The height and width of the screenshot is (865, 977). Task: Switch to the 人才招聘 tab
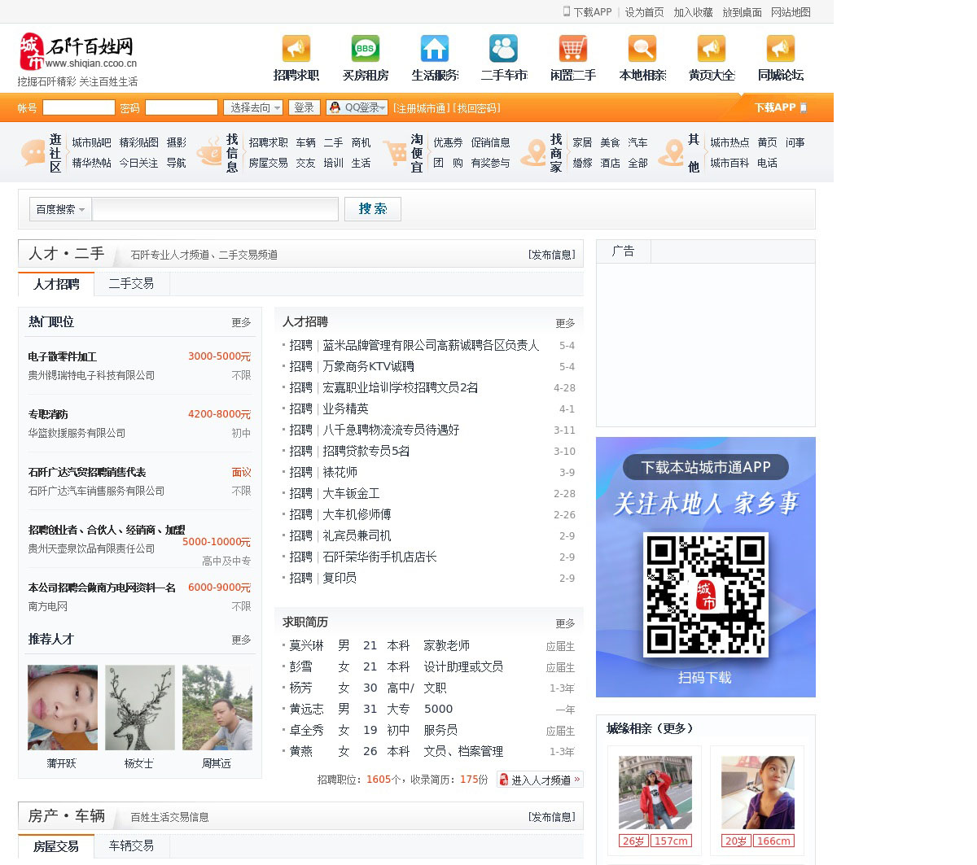point(56,284)
